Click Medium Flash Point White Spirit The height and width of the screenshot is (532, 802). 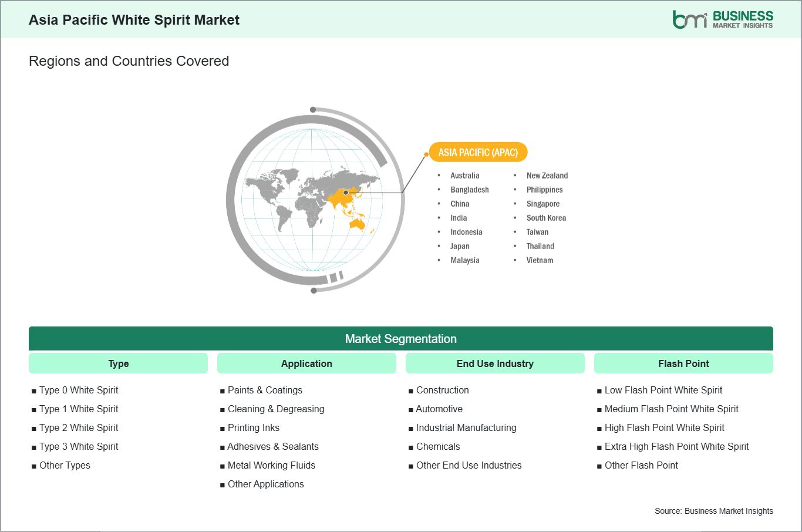[x=672, y=409]
